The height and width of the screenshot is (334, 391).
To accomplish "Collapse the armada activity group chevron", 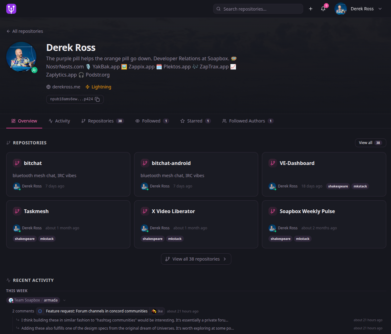I will [64, 300].
